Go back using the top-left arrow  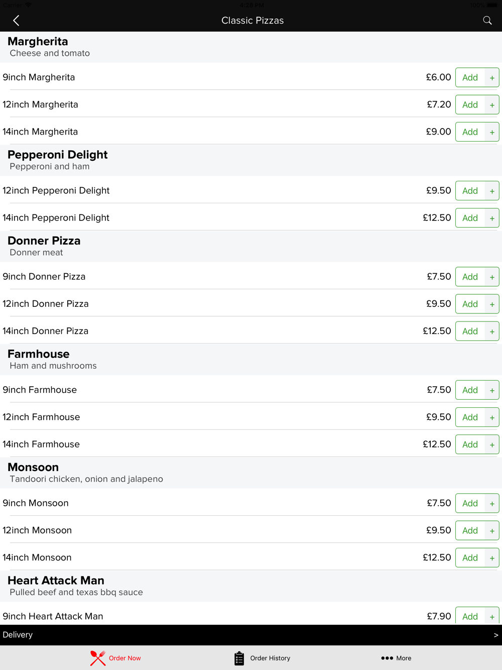point(16,21)
